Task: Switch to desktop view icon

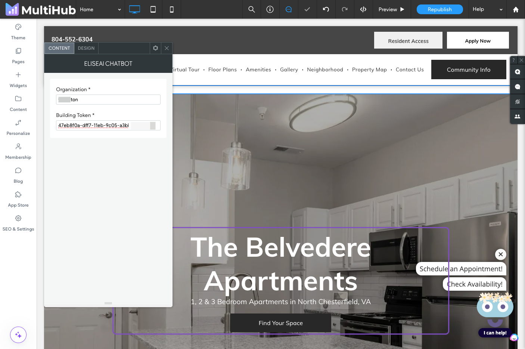Action: [134, 9]
